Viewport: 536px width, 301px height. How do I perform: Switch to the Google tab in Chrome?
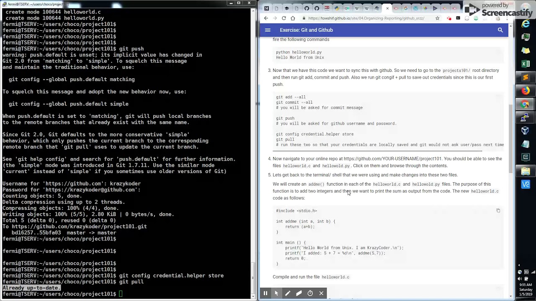pyautogui.click(x=406, y=8)
